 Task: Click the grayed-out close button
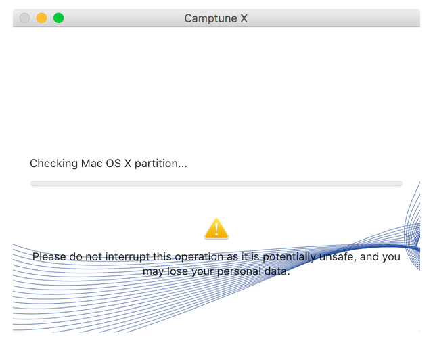[x=24, y=18]
